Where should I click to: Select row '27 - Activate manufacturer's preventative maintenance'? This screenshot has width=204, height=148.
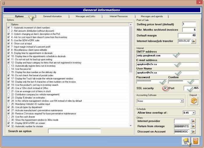(68, 110)
